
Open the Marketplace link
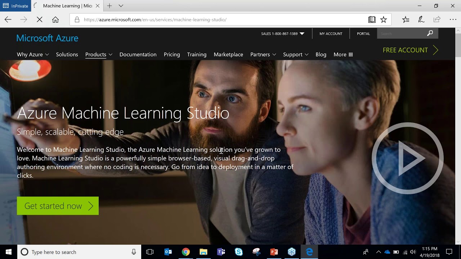tap(228, 55)
